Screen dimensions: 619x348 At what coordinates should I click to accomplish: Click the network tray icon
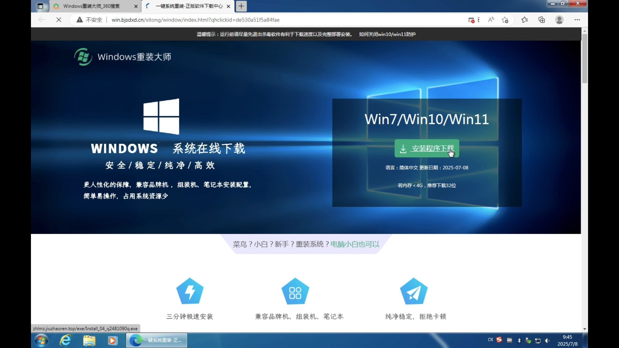click(537, 341)
